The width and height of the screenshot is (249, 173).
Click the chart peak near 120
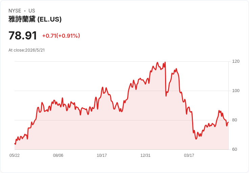point(165,62)
